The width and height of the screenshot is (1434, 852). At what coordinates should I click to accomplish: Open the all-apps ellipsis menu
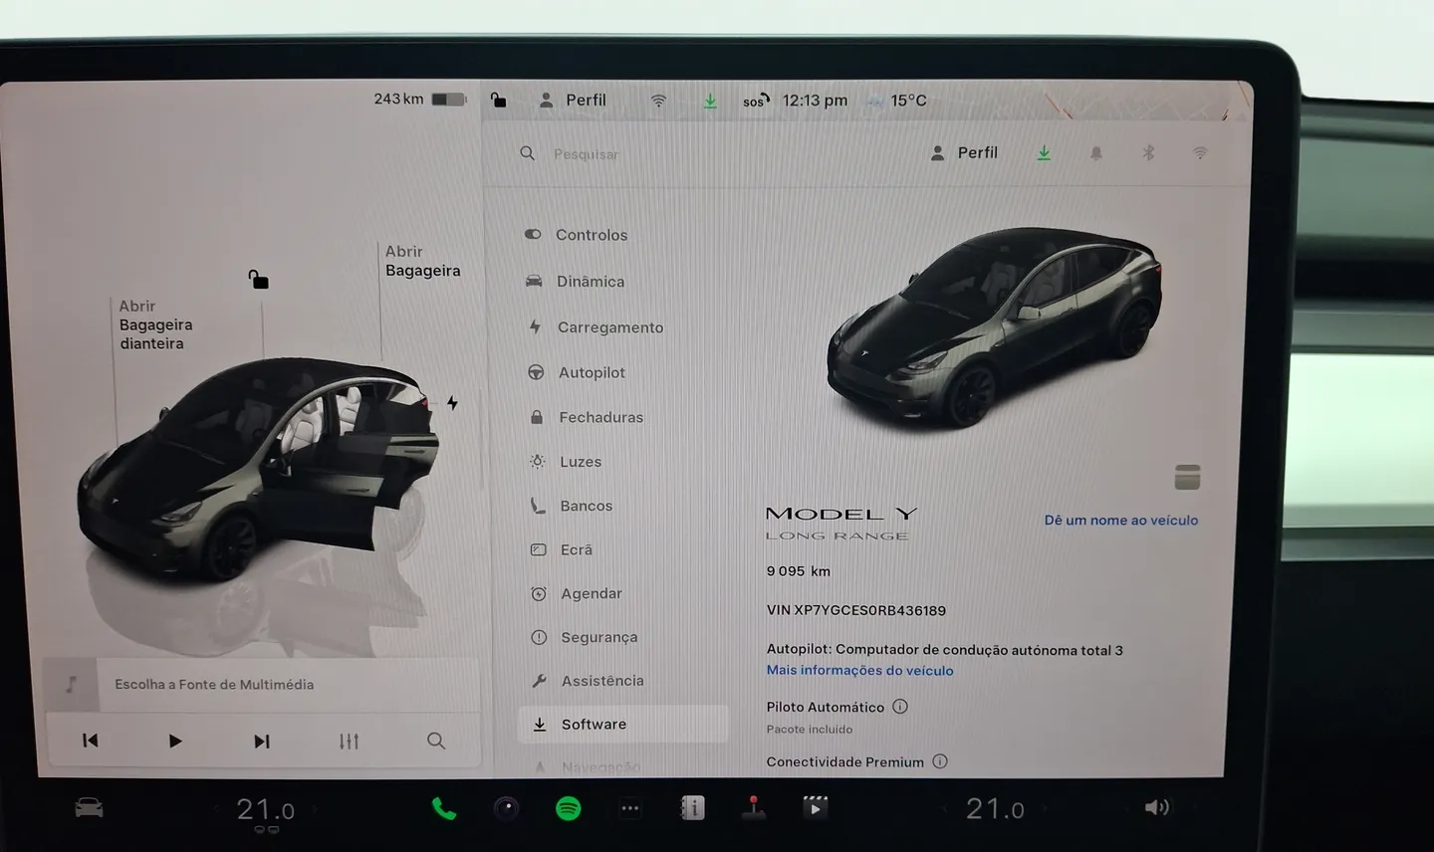point(630,809)
